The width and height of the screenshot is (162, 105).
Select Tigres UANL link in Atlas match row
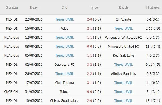pos(123,29)
